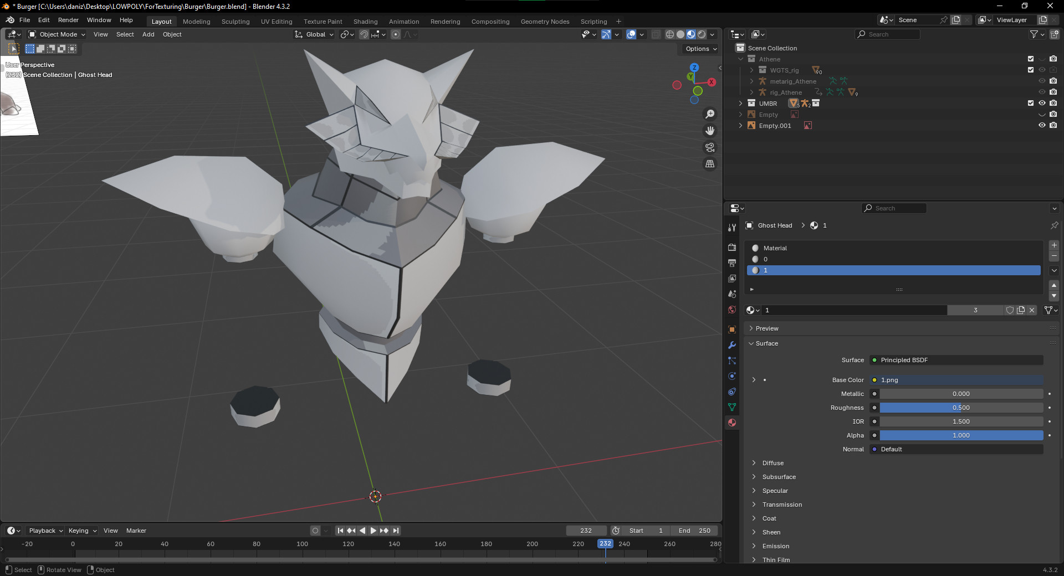Expand the Preview panel
The image size is (1064, 576).
pos(751,328)
